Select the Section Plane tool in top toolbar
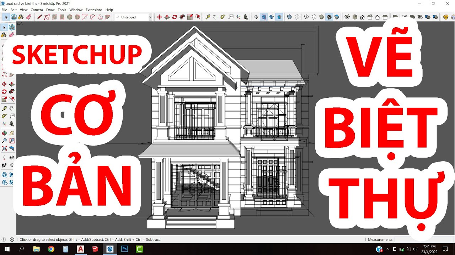This screenshot has height=255, width=455. pos(256,17)
